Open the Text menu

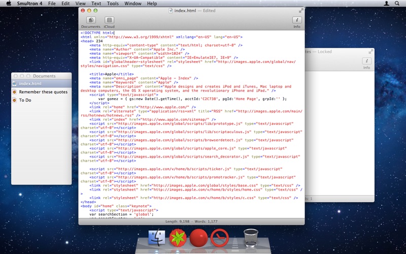[x=96, y=4]
